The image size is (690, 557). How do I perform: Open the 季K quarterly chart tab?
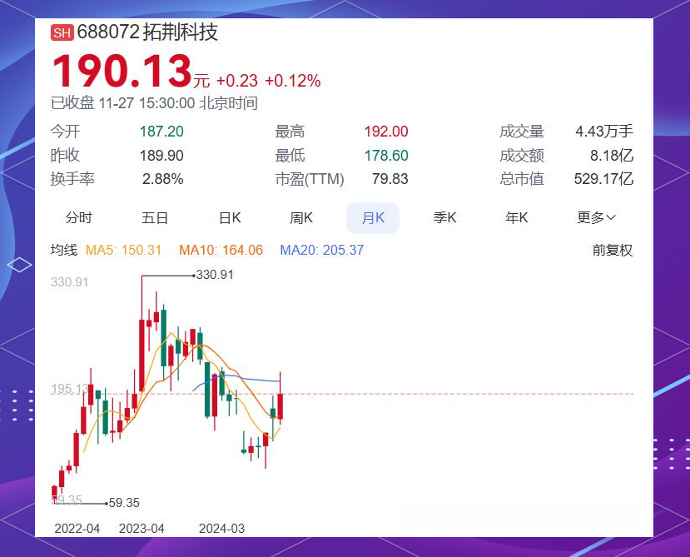coord(444,217)
